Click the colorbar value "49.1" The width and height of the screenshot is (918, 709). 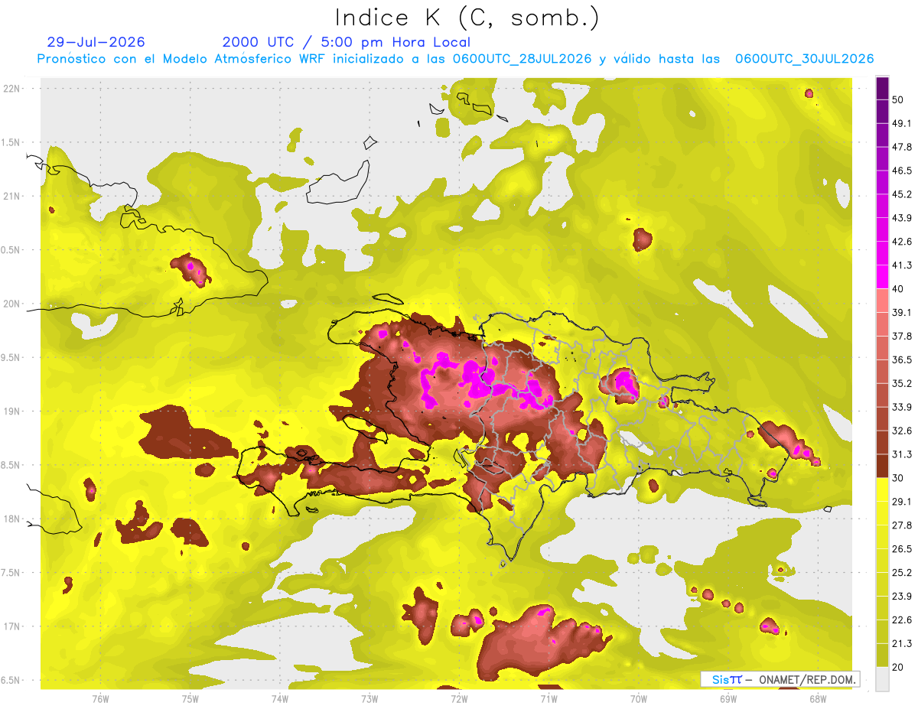point(902,123)
